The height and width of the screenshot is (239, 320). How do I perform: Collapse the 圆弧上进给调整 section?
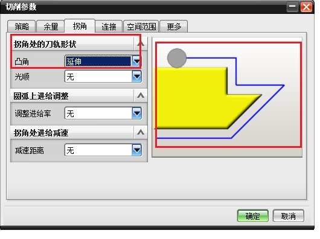141,95
